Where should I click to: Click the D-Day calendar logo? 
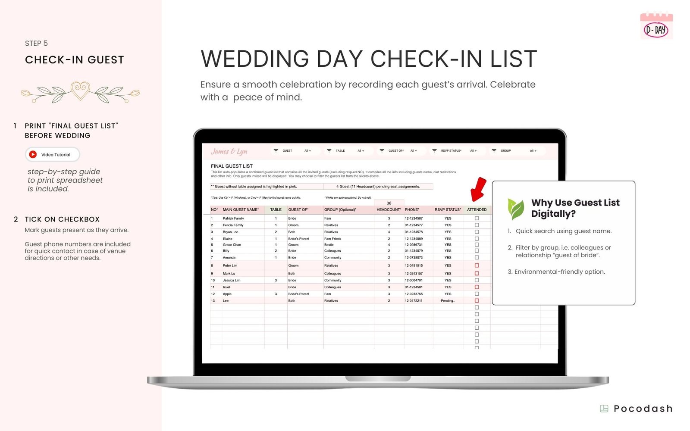[656, 26]
